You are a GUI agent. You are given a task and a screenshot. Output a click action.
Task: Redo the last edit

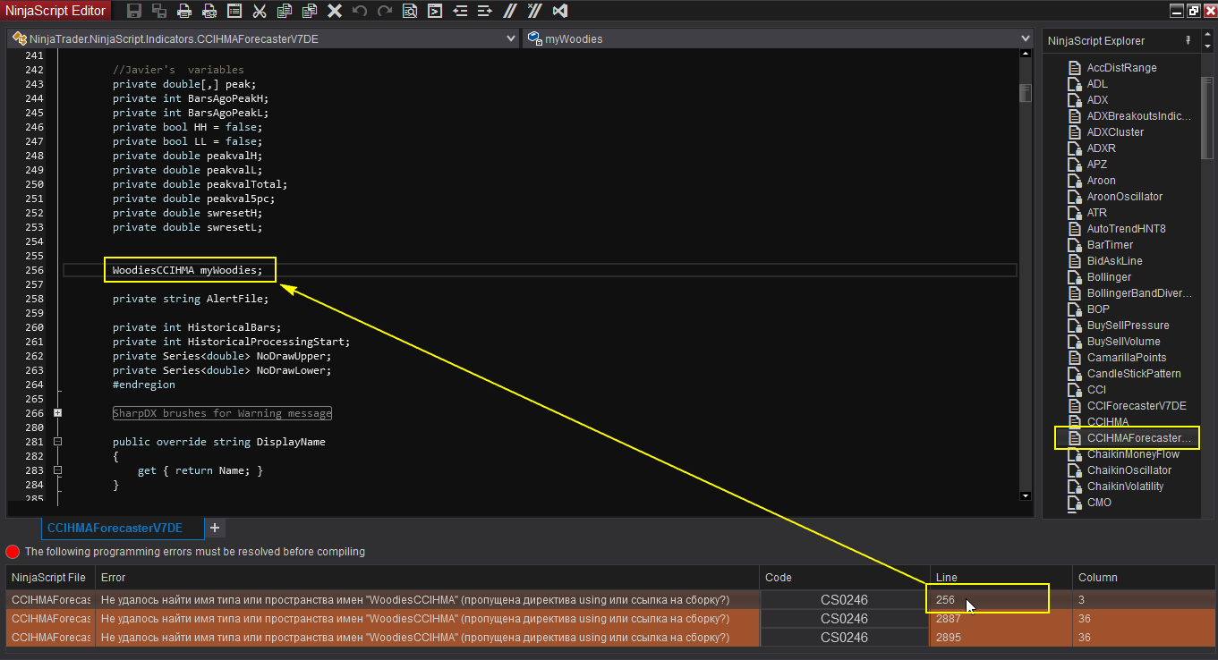tap(385, 11)
